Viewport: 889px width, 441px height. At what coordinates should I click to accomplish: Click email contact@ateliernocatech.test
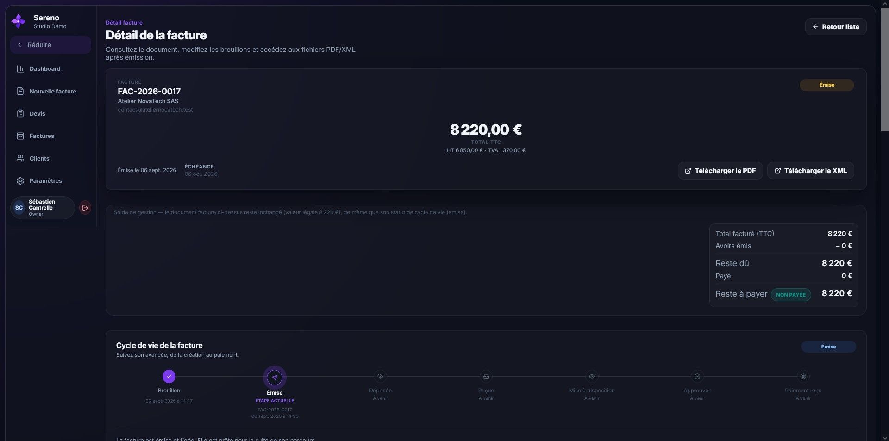[155, 110]
